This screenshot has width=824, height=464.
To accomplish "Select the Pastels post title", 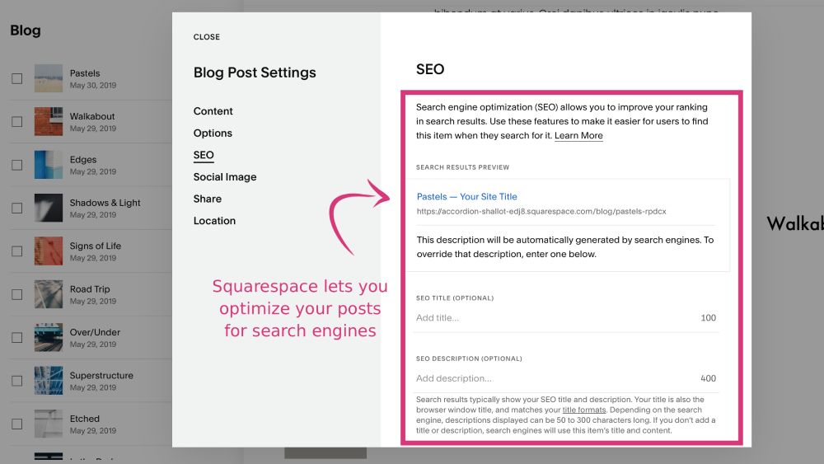I will pos(85,73).
